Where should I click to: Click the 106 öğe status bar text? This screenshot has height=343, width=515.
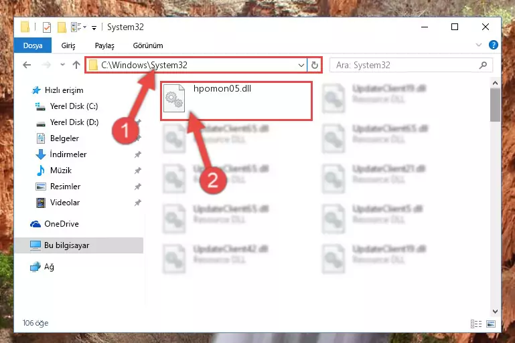[x=35, y=323]
